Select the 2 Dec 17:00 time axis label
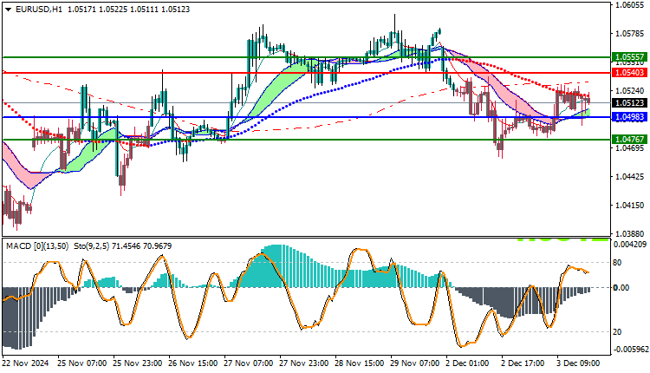Viewport: 650px width, 373px height. [523, 363]
